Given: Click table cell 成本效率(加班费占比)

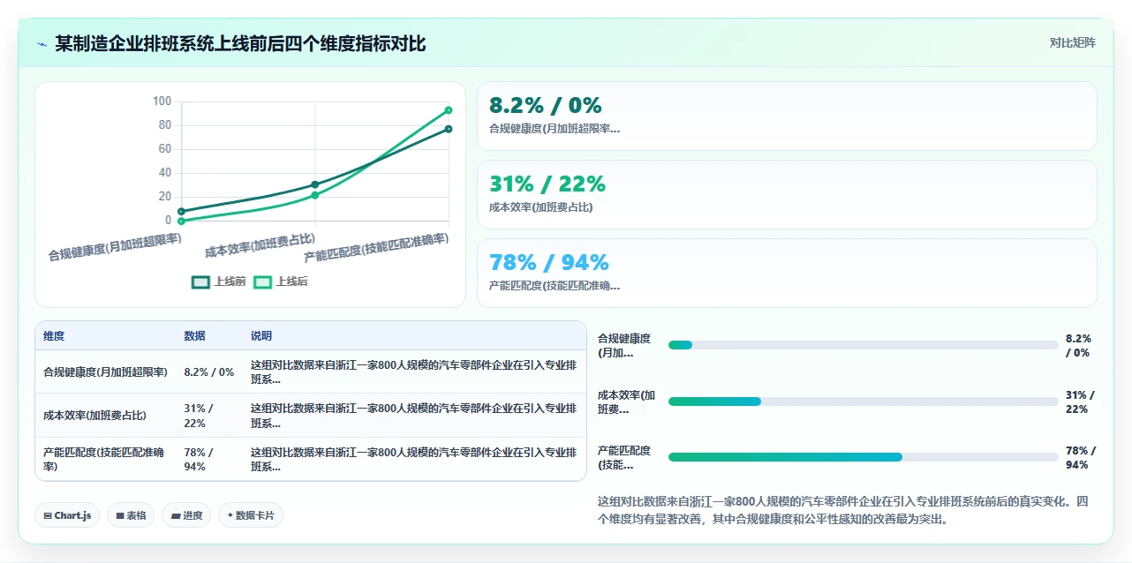Looking at the screenshot, I should coord(106,416).
